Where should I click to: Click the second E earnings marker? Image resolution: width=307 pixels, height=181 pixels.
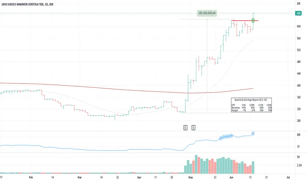(193, 128)
